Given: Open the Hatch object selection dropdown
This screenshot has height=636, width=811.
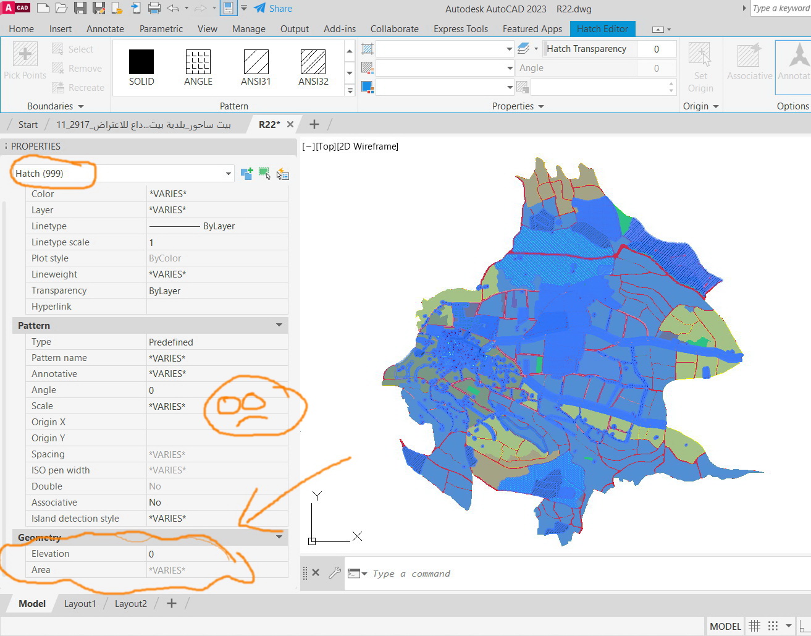Looking at the screenshot, I should [x=228, y=174].
